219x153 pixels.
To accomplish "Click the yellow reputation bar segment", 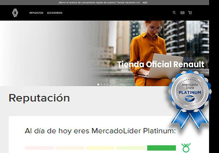I will [100, 148].
